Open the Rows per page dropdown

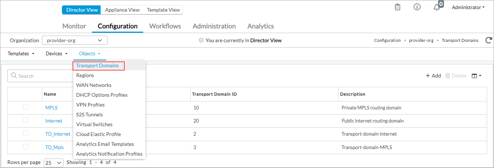(x=54, y=163)
